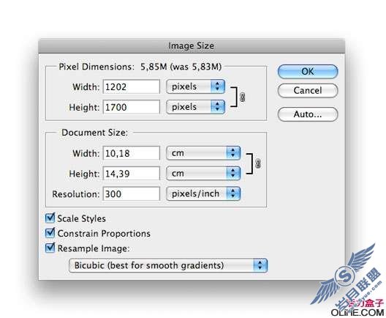386x318 pixels.
Task: Click the pixels/inch stepper arrows
Action: point(233,193)
